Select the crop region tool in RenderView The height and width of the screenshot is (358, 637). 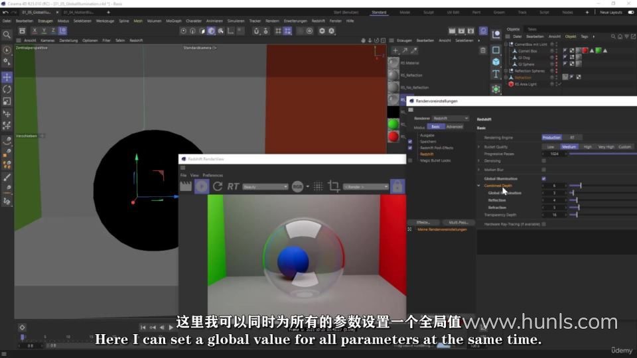click(x=334, y=186)
